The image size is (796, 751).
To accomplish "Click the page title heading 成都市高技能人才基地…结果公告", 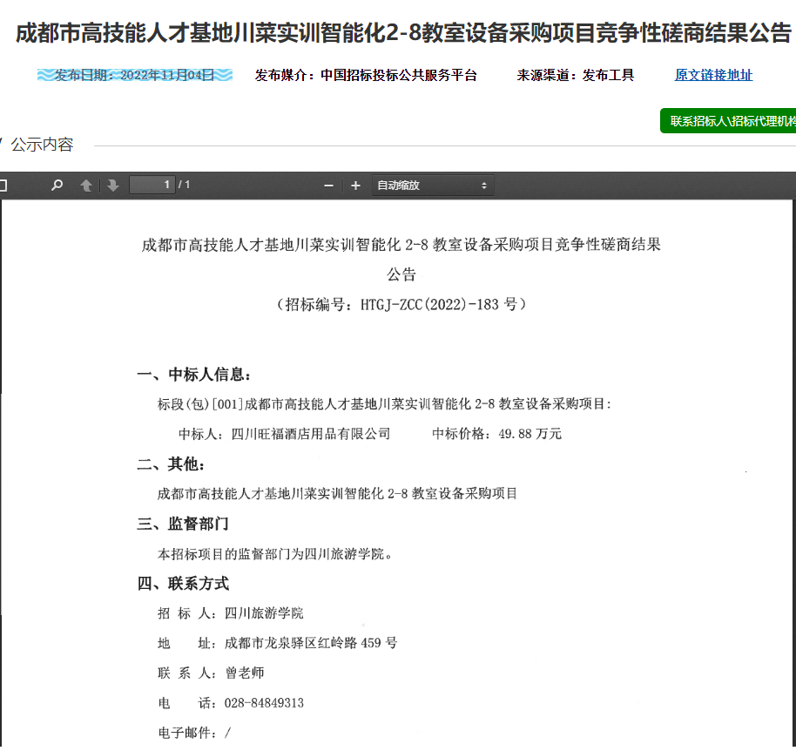I will pyautogui.click(x=403, y=33).
